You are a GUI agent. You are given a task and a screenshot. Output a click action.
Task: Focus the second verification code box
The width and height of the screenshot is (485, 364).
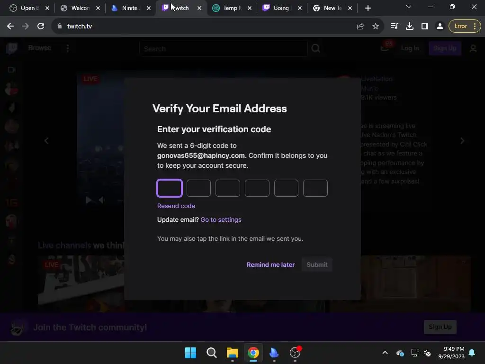point(198,188)
